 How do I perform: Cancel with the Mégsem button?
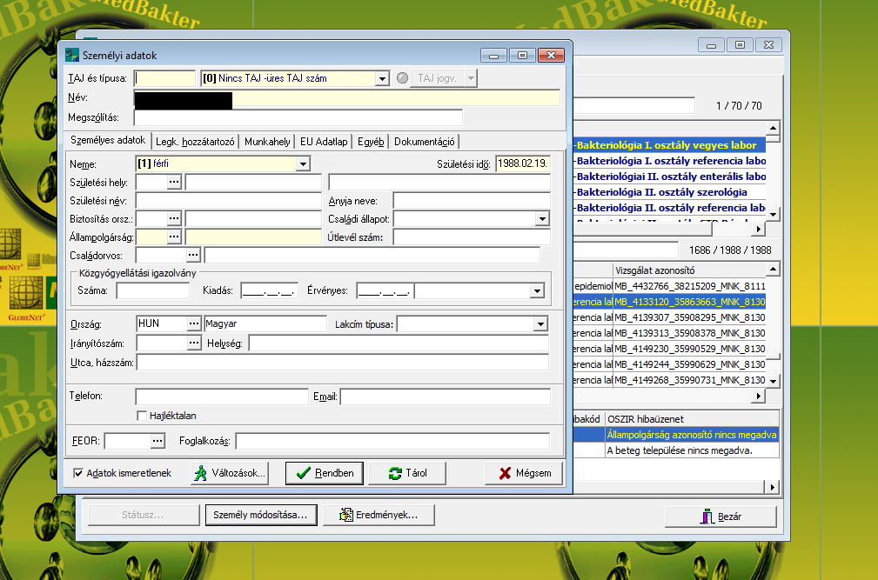pos(524,473)
